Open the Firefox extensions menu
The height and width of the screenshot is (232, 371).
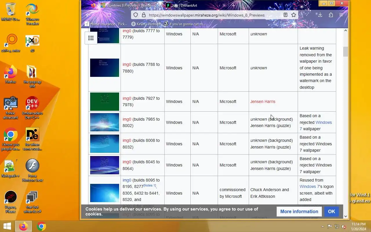coord(331,15)
